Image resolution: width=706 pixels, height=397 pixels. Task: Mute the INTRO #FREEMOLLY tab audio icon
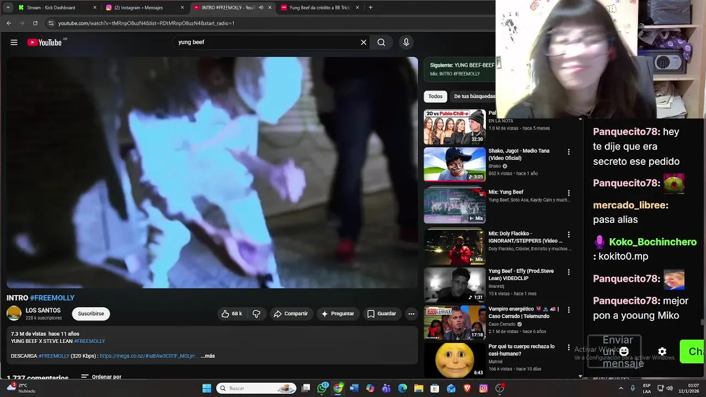[x=261, y=8]
